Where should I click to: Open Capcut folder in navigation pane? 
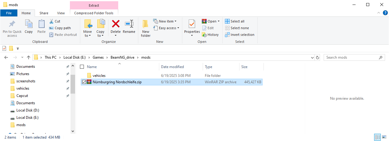[22, 96]
